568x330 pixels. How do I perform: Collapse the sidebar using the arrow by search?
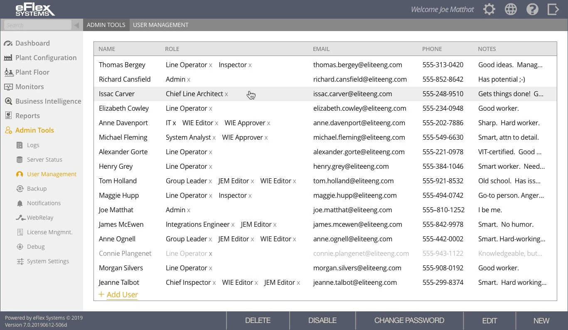coord(76,25)
